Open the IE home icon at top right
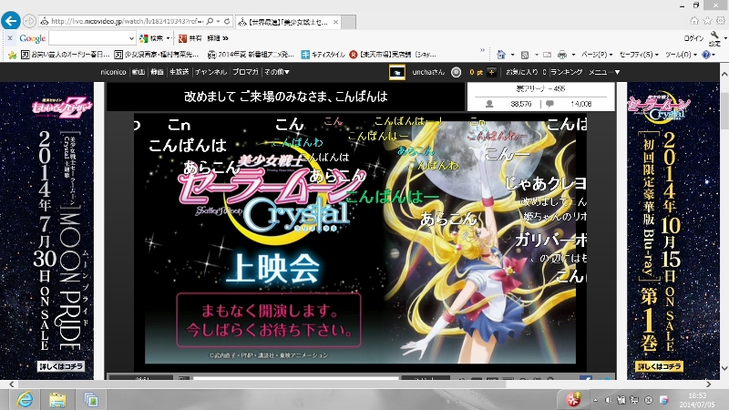The image size is (729, 410). point(694,20)
